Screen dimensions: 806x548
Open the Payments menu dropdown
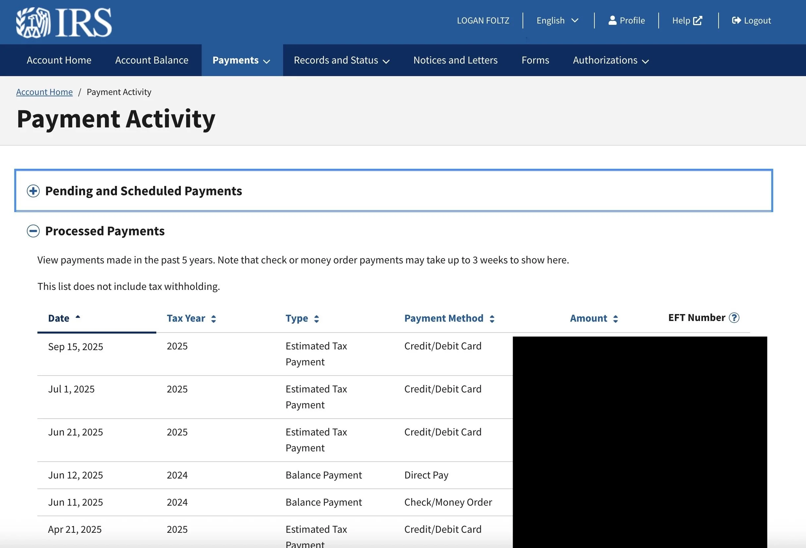coord(241,60)
